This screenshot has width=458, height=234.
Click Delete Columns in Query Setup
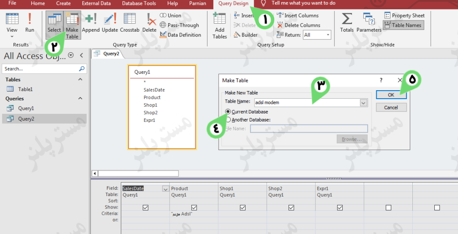click(298, 25)
